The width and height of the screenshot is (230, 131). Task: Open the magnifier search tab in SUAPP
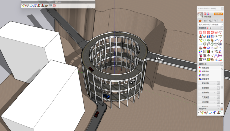tap(215, 21)
